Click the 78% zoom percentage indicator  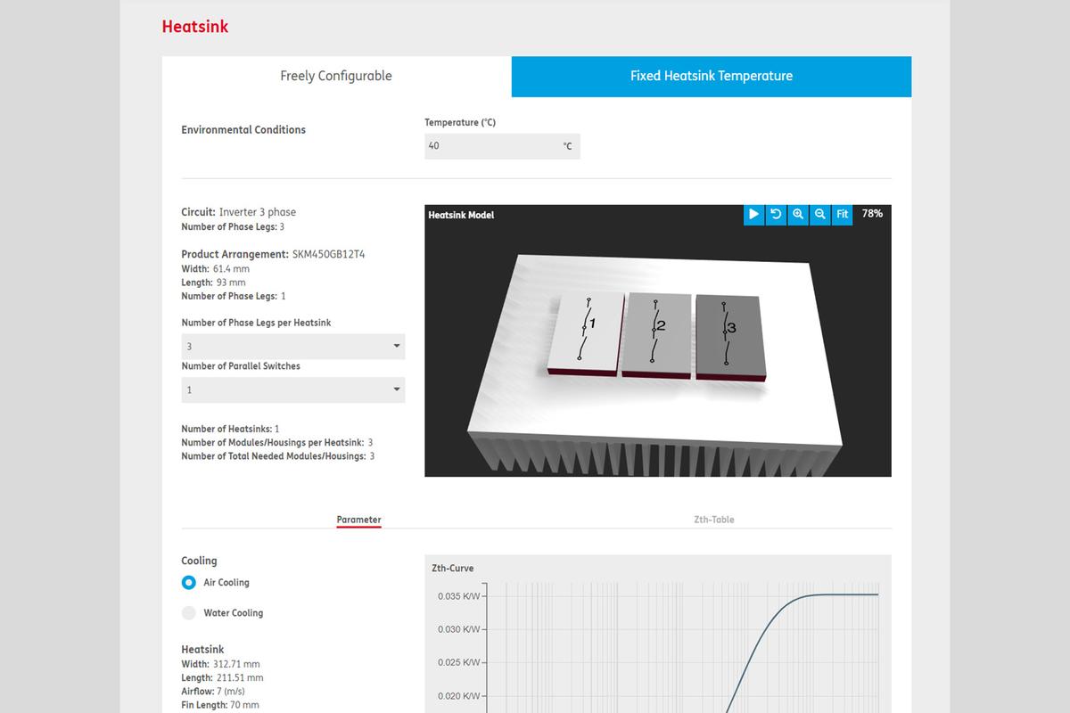(x=871, y=215)
